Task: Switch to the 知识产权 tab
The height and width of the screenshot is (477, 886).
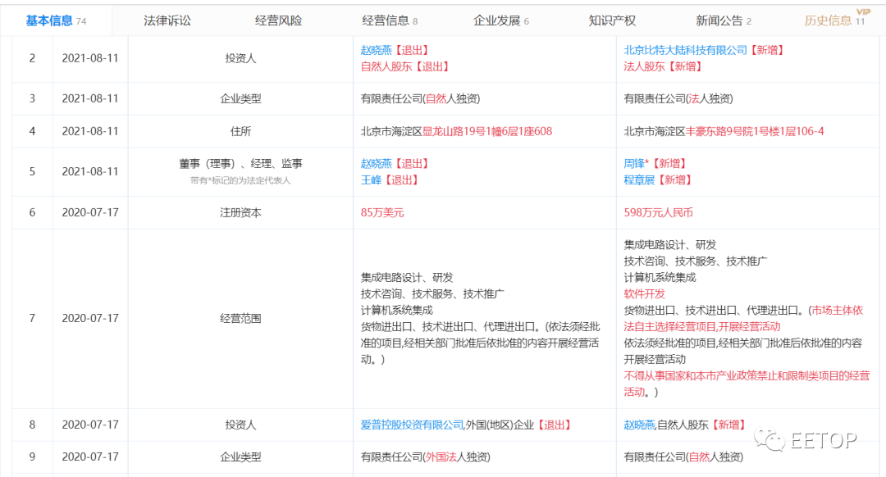Action: pos(613,20)
